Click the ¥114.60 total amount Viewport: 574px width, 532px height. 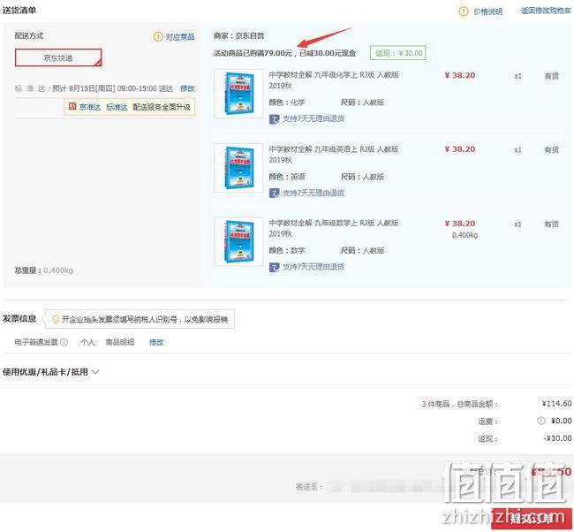[x=557, y=403]
